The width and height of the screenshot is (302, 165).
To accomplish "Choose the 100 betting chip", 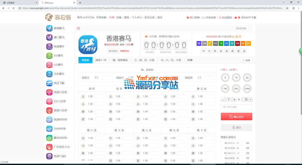I will tap(225, 89).
